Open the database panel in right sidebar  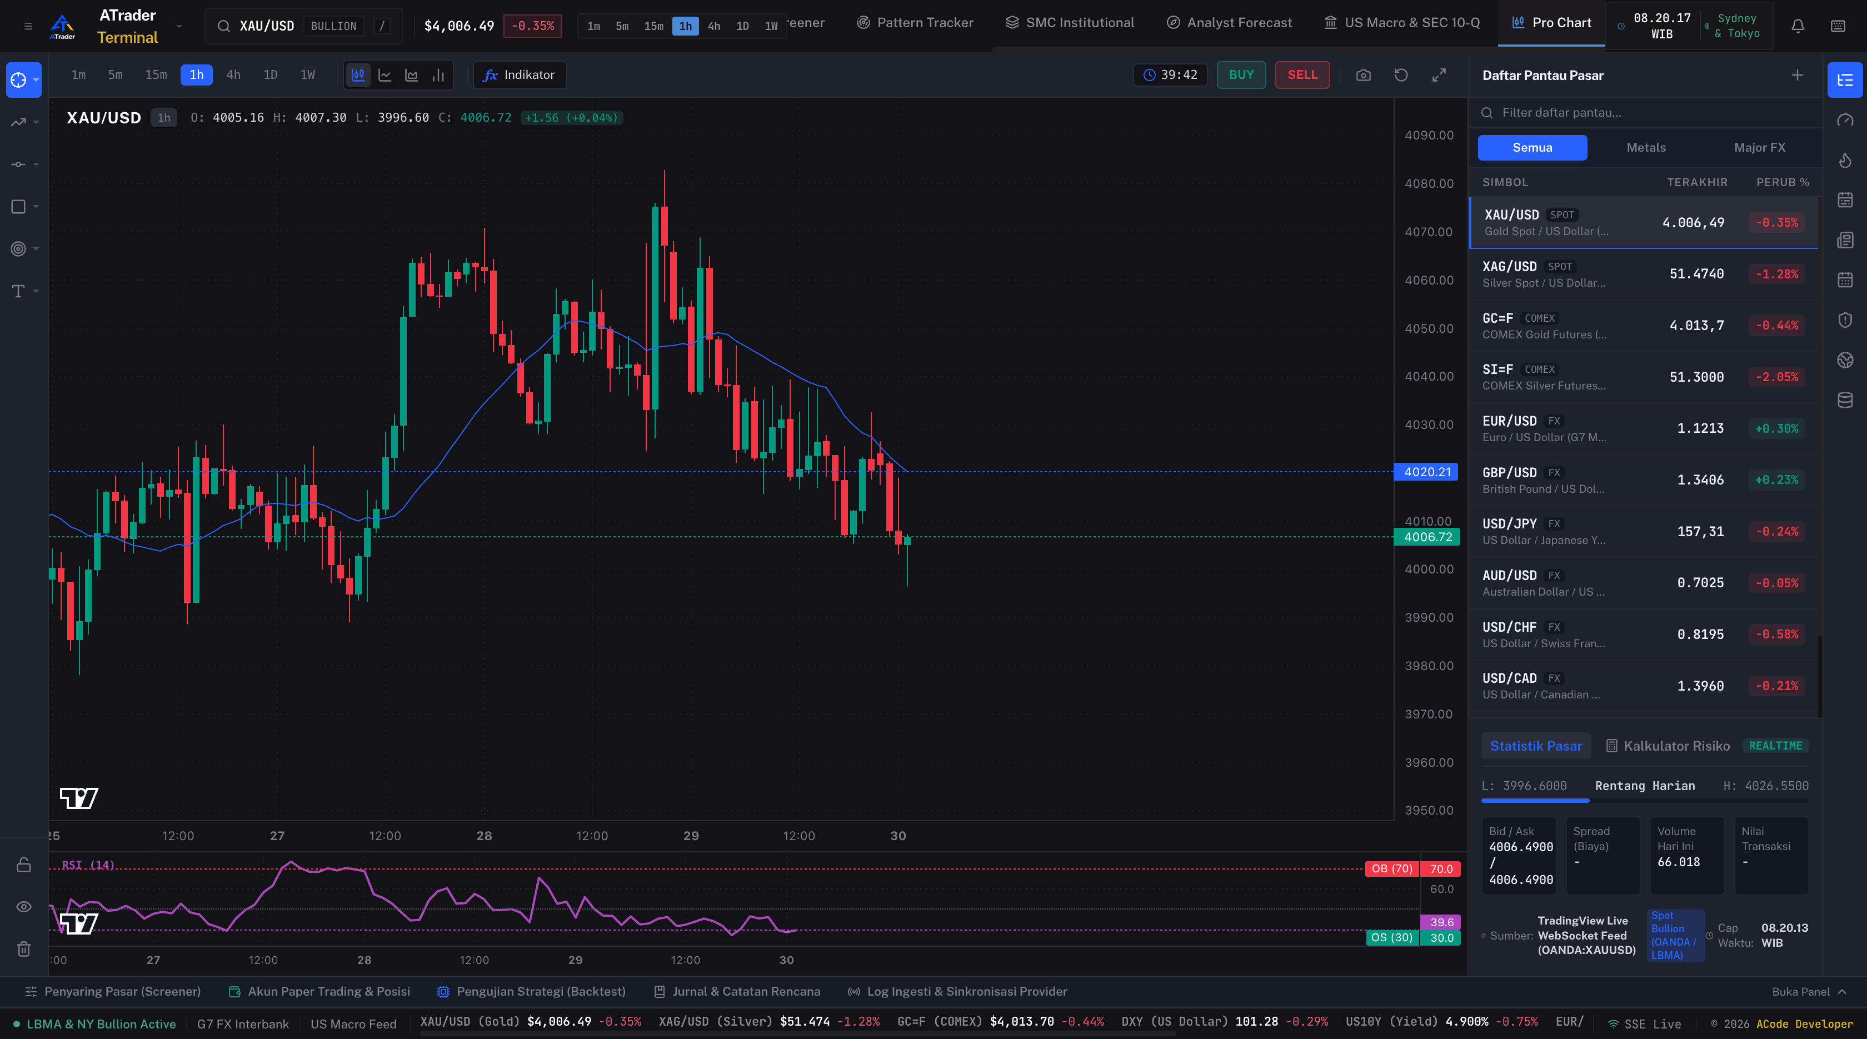(1845, 400)
